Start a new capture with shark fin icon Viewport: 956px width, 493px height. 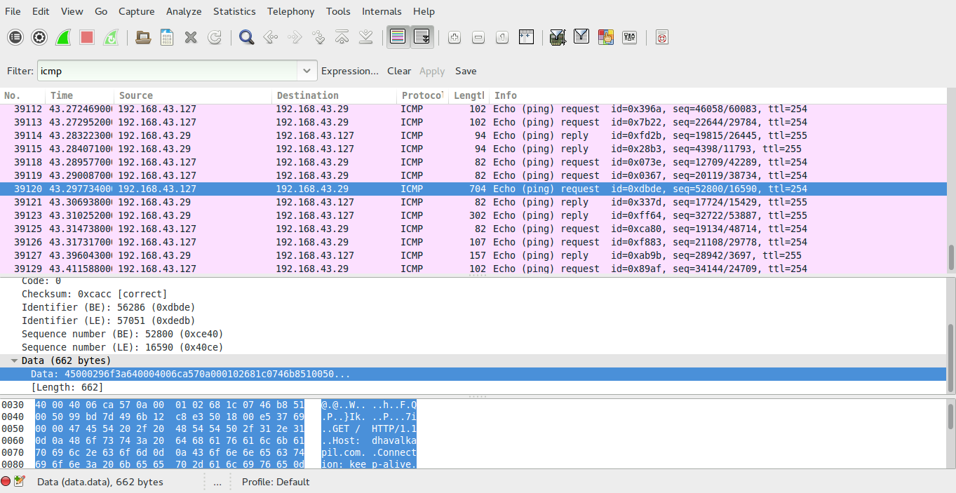pyautogui.click(x=63, y=37)
